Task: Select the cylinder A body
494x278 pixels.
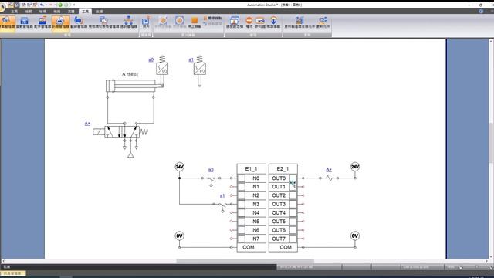Action: (130, 86)
